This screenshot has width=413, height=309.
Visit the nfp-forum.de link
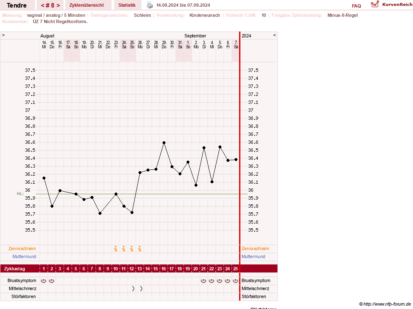385,304
